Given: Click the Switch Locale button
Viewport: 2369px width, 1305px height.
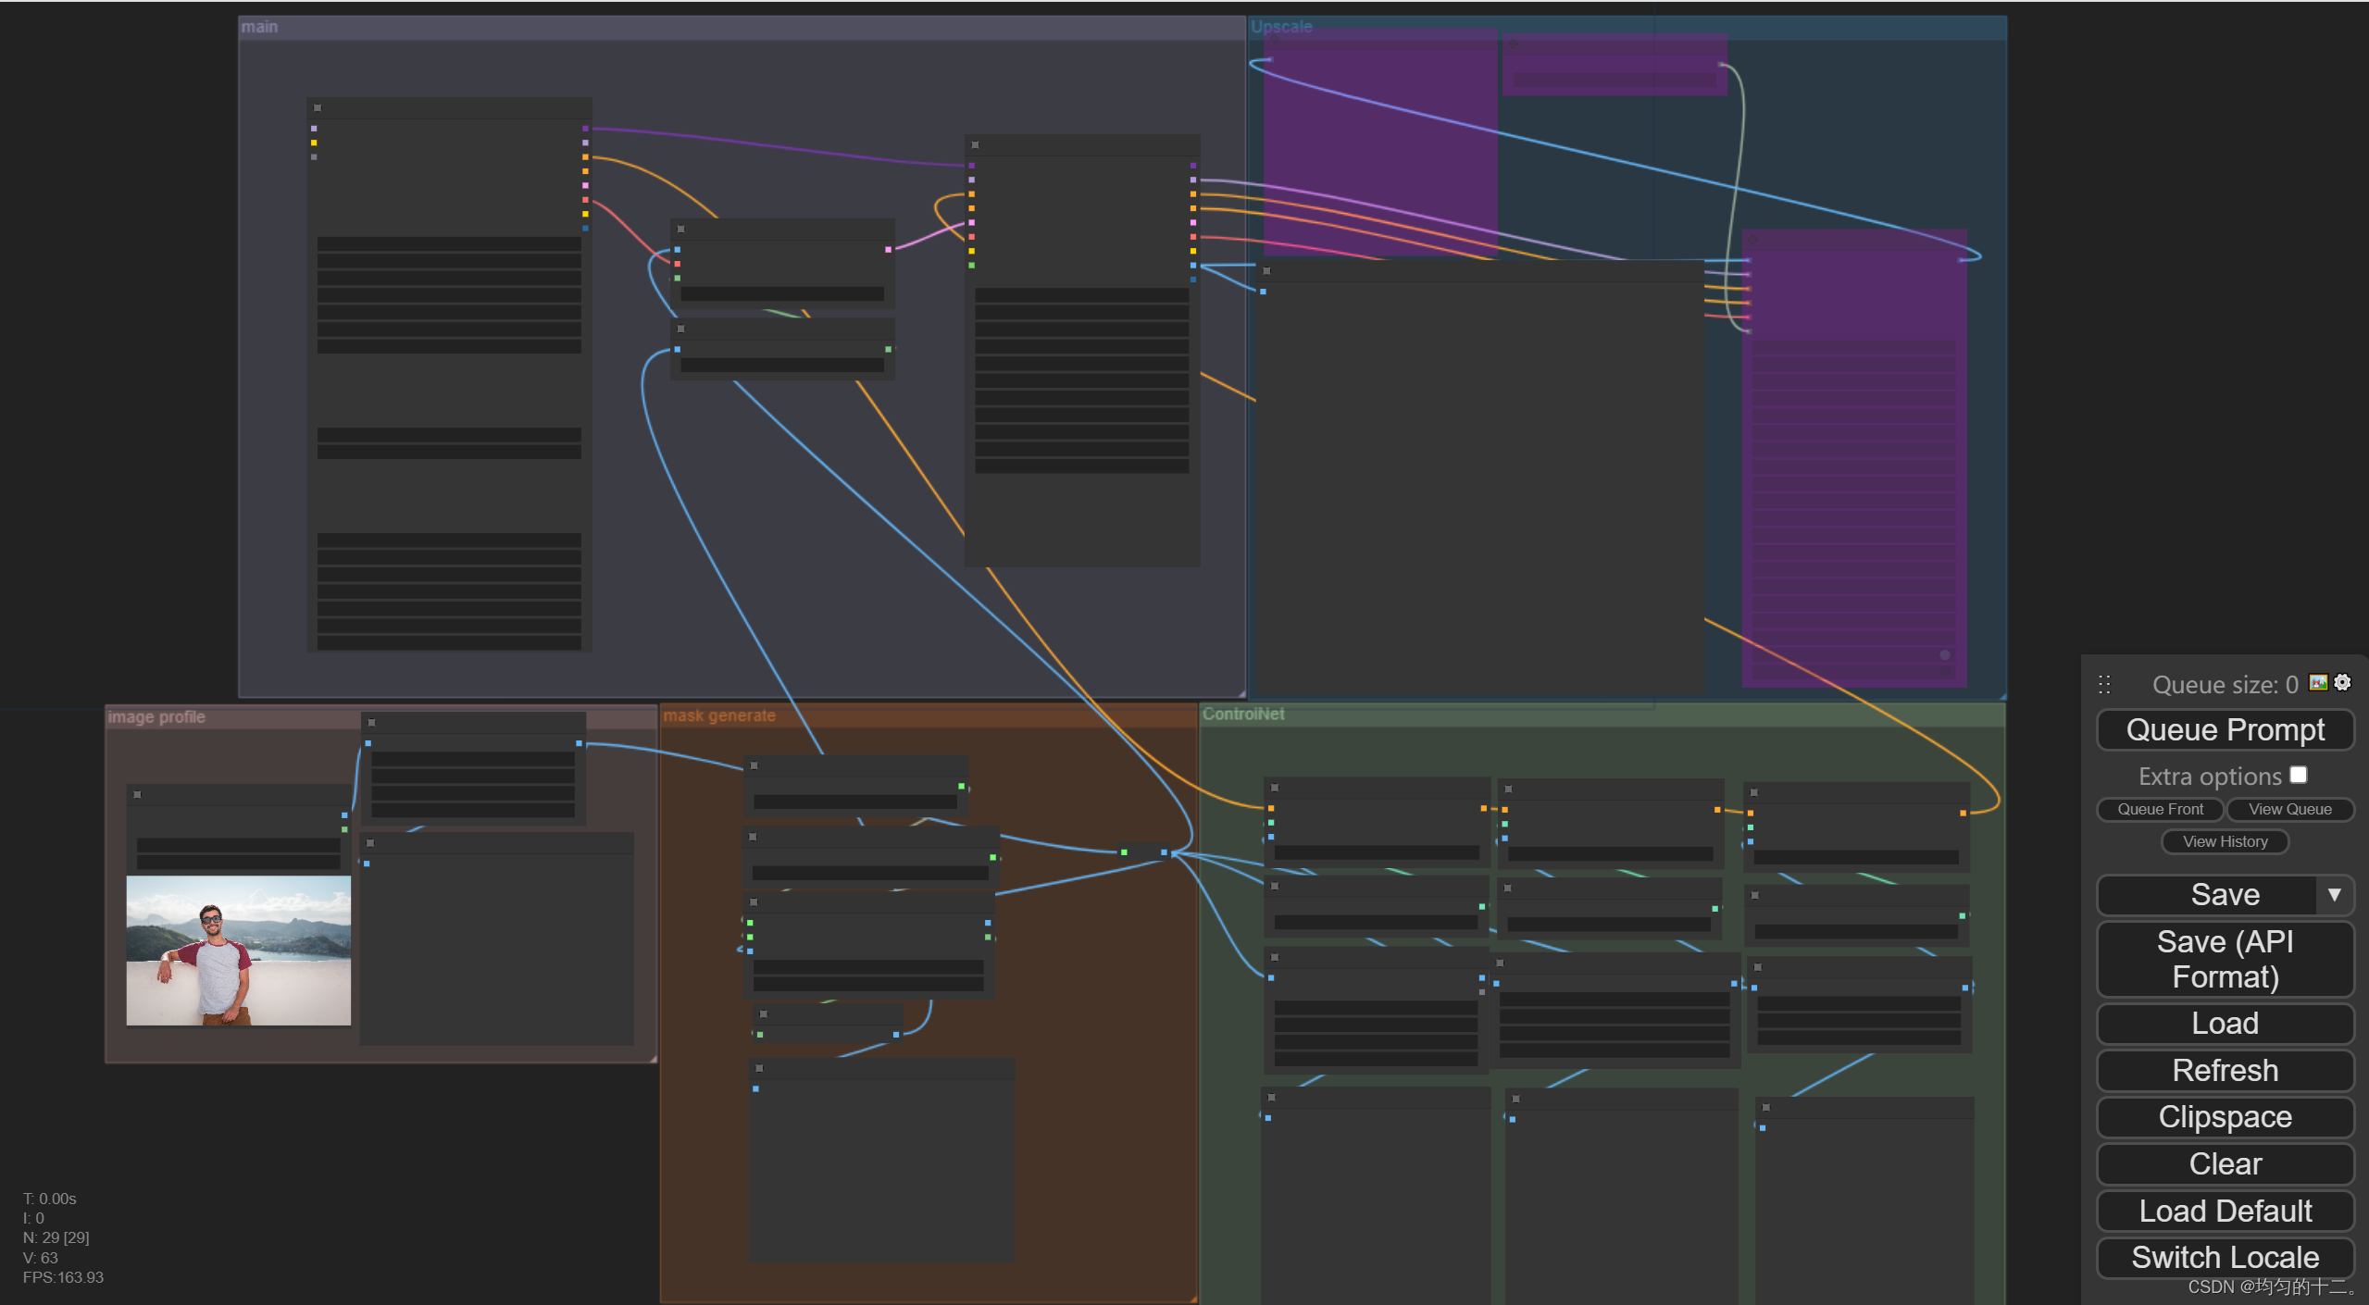Looking at the screenshot, I should pyautogui.click(x=2225, y=1257).
